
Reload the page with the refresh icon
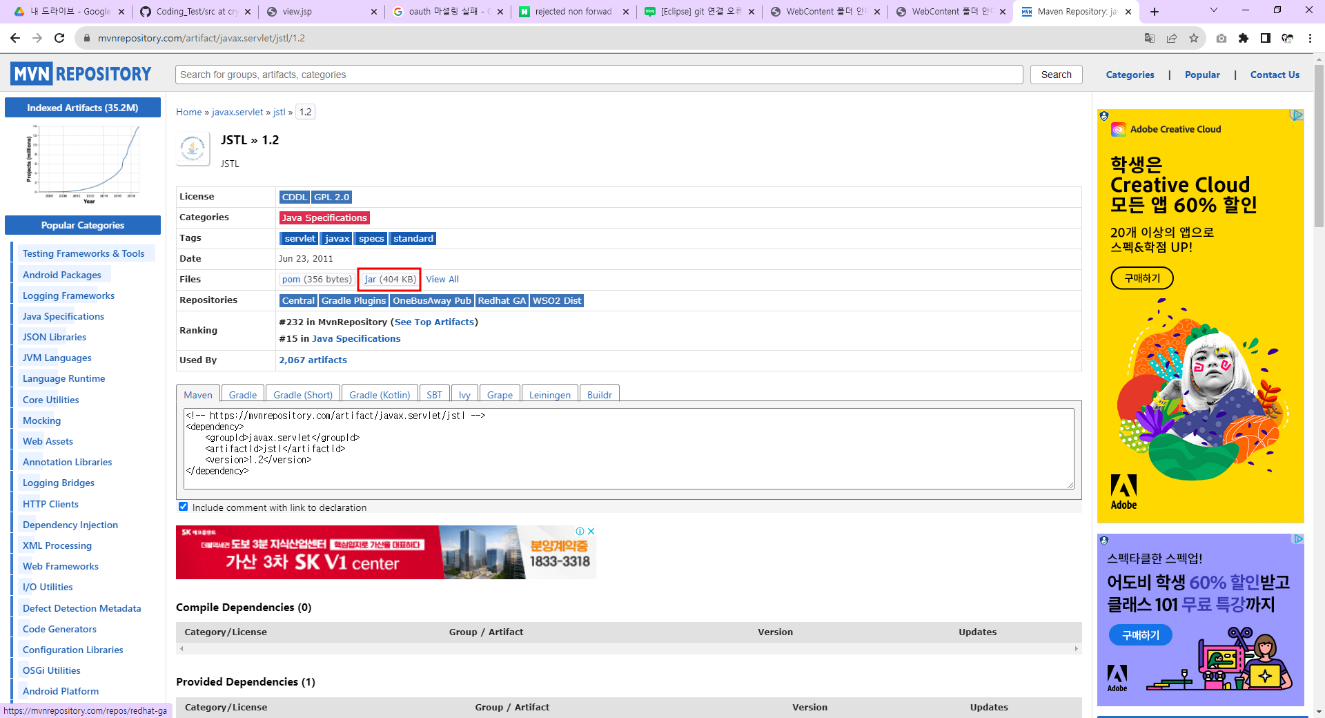pos(59,38)
